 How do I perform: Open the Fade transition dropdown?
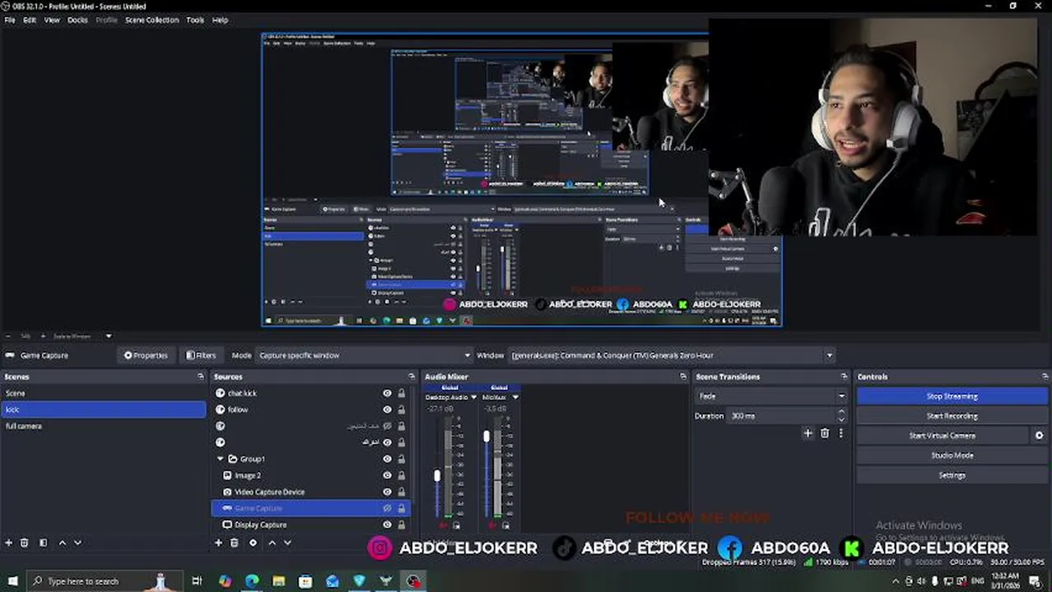click(x=771, y=396)
